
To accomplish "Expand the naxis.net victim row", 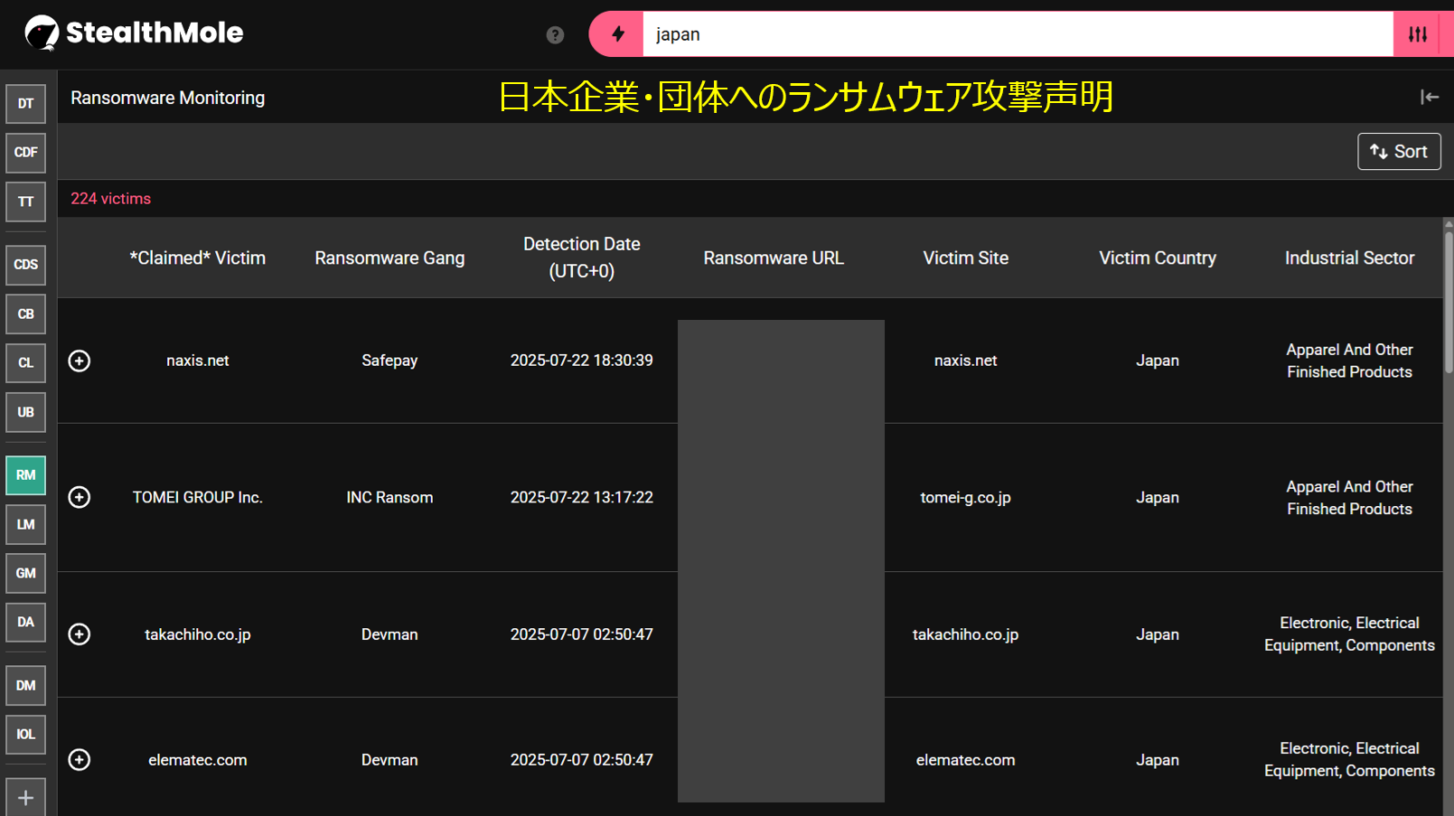I will 80,361.
